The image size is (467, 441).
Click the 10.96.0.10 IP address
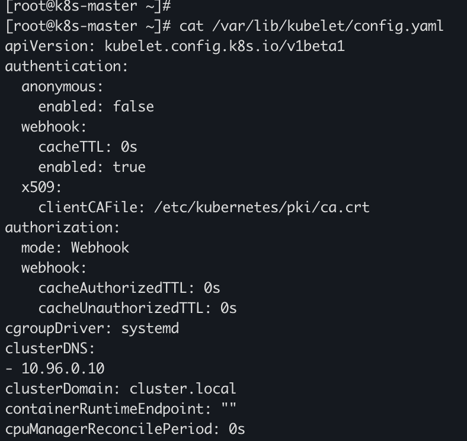63,369
